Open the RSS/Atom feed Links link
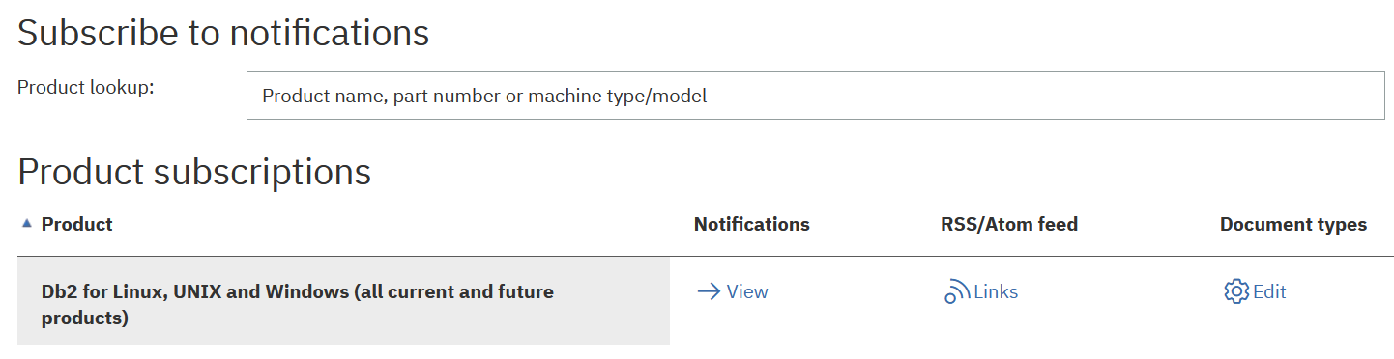The width and height of the screenshot is (1394, 359). (x=981, y=291)
